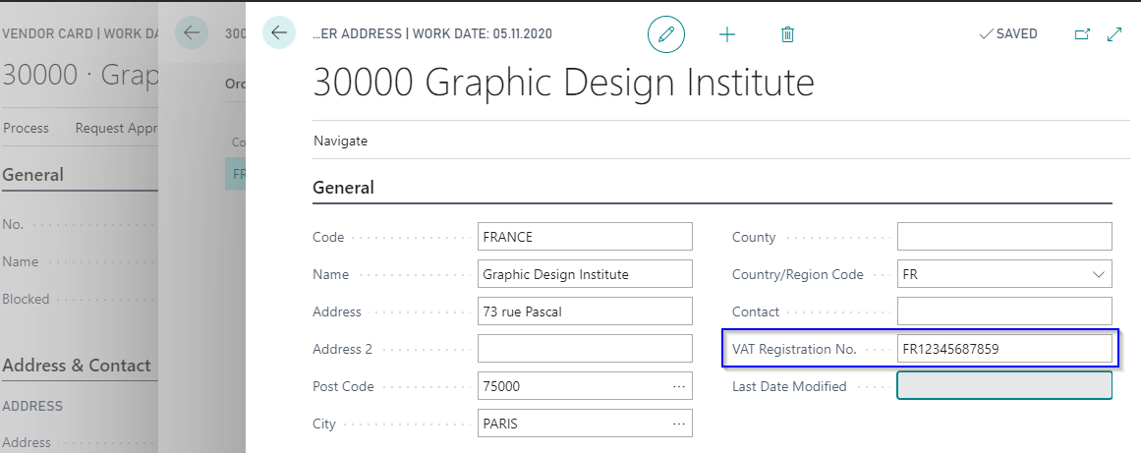Open the Process menu on the Vendor Card
The width and height of the screenshot is (1141, 453).
click(x=27, y=128)
